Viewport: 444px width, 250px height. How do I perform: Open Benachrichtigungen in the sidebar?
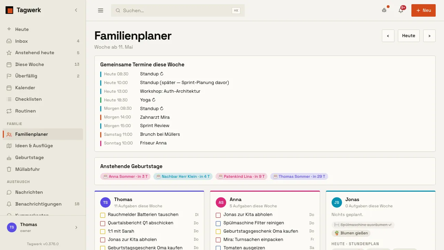click(x=43, y=204)
